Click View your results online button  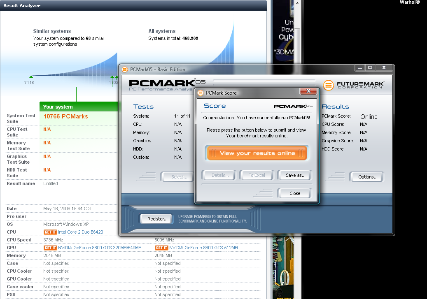pyautogui.click(x=257, y=153)
